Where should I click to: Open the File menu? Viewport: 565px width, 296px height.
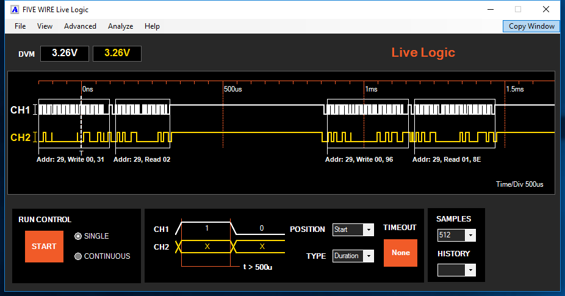pyautogui.click(x=20, y=26)
